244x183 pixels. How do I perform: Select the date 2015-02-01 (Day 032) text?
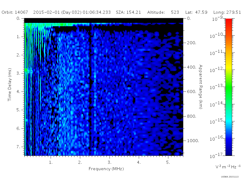(x=57, y=12)
